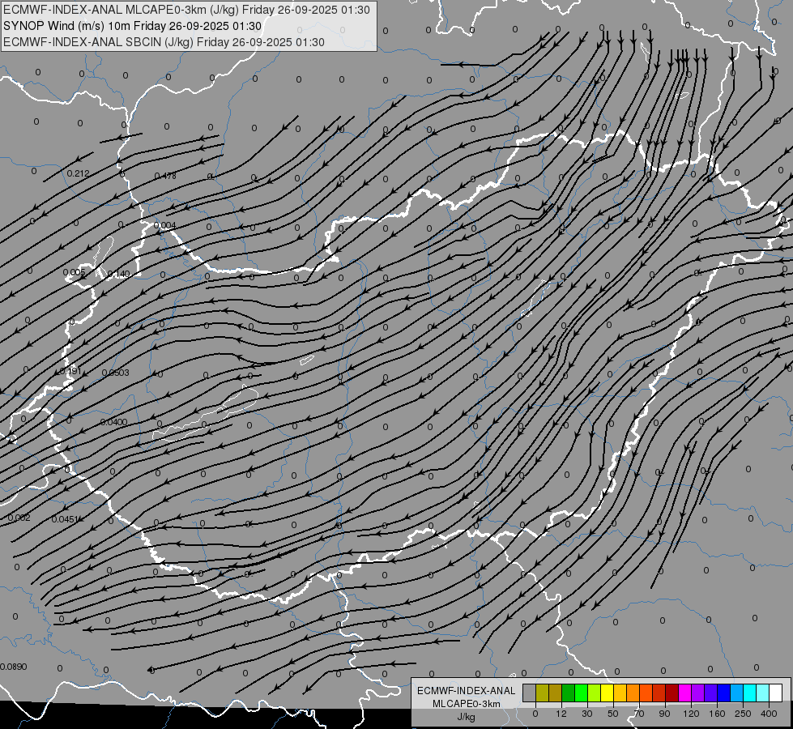This screenshot has height=729, width=793.
Task: Select the 0.0451 value label
Action: 66,519
